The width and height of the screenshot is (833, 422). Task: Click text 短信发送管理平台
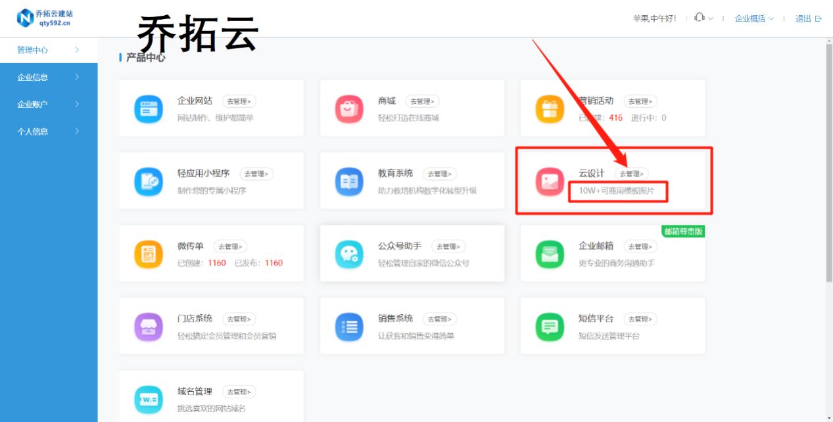coord(609,336)
